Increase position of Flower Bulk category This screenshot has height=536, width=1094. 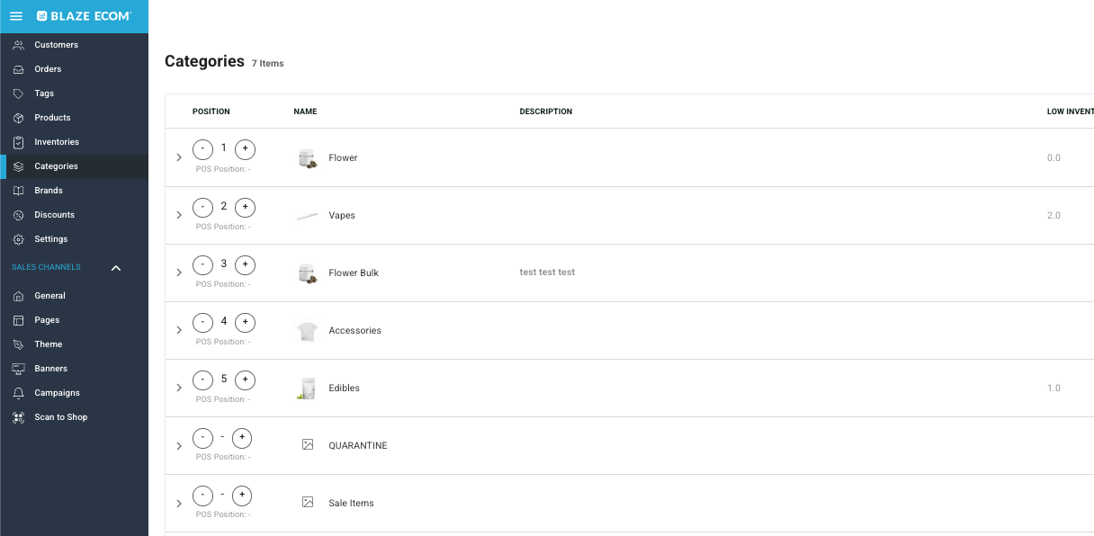pyautogui.click(x=246, y=265)
